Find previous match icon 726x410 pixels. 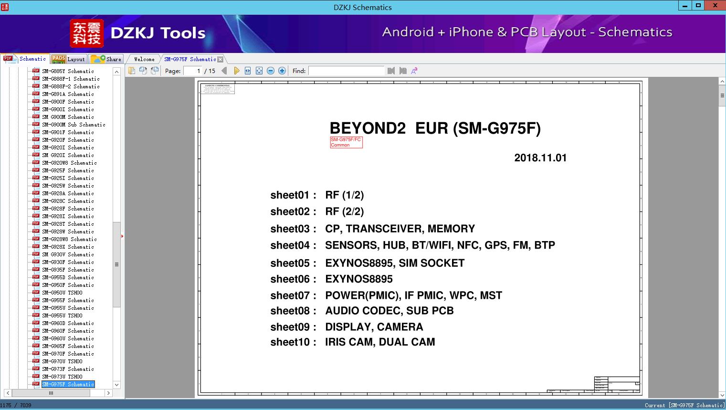(391, 71)
